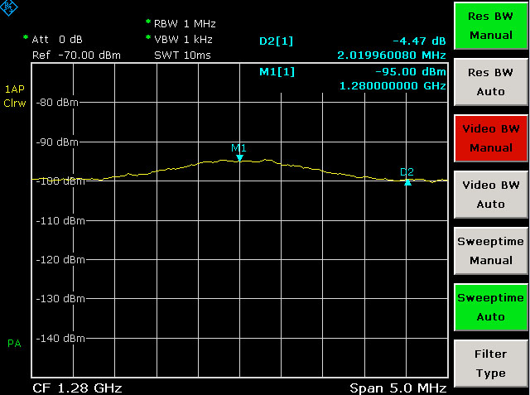Screen dimensions: 530x395
Task: Click the M1 marker triangle on the trace
Action: (239, 157)
